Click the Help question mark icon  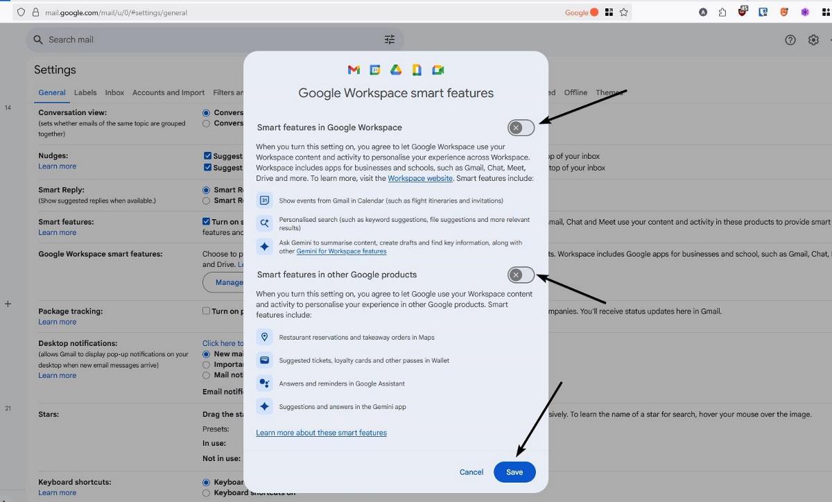coord(790,40)
